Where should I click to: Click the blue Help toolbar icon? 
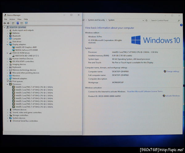18,23
